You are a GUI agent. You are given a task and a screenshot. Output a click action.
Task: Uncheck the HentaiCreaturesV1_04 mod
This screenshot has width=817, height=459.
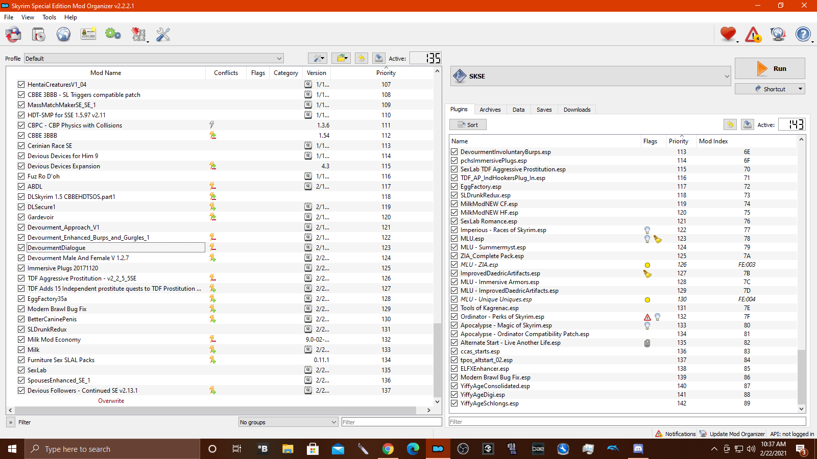pos(21,84)
